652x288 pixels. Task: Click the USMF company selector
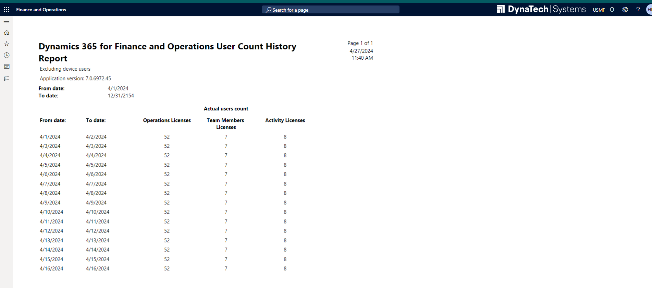tap(599, 10)
